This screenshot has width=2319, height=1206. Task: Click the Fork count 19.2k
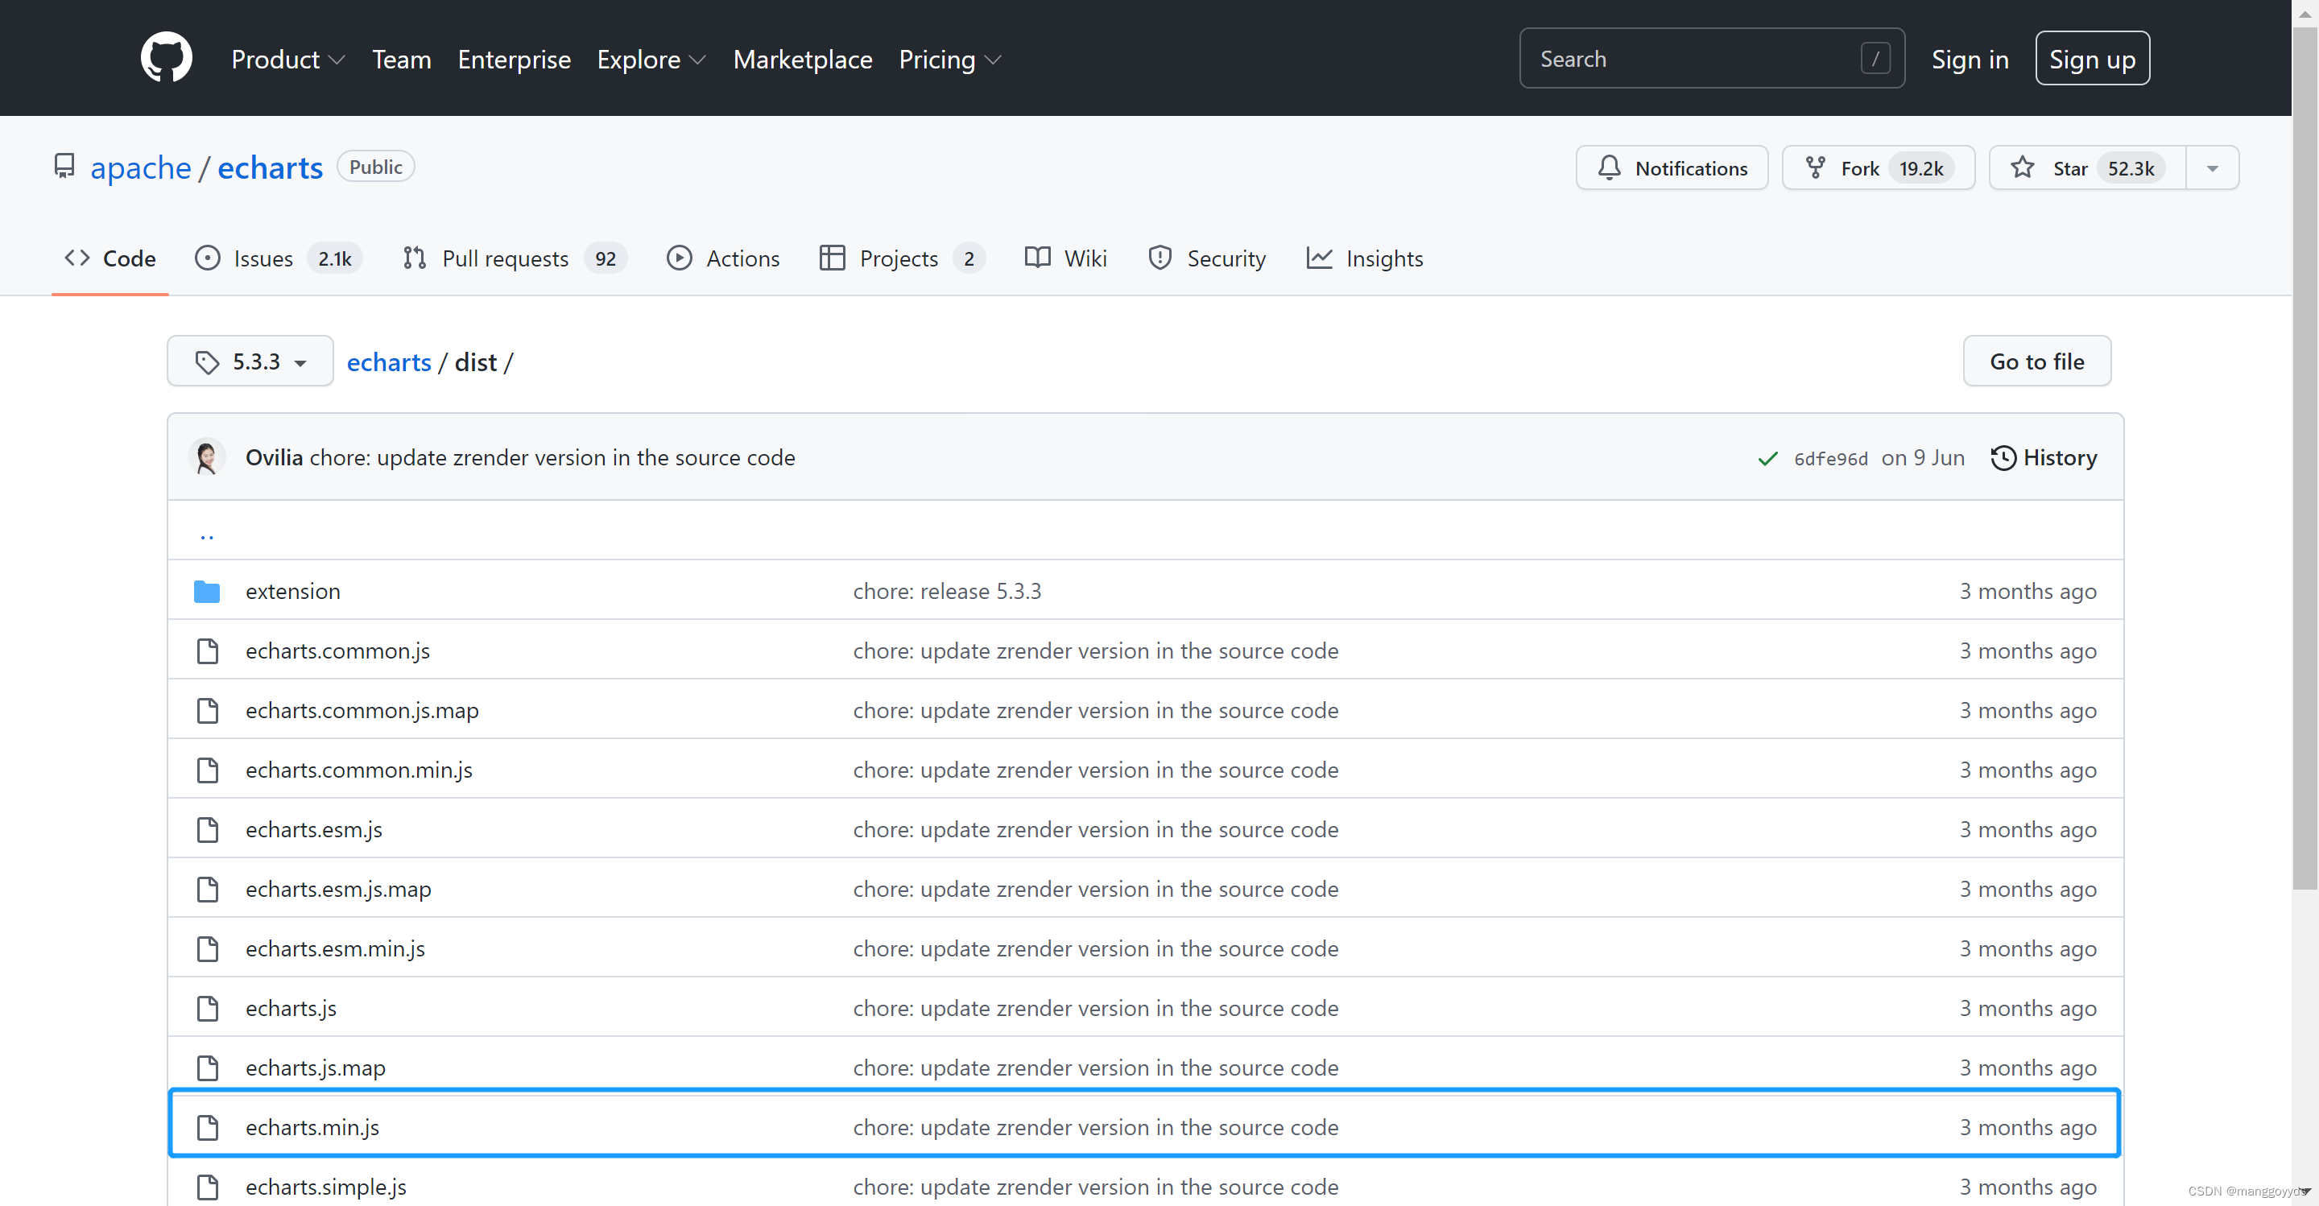(1921, 168)
